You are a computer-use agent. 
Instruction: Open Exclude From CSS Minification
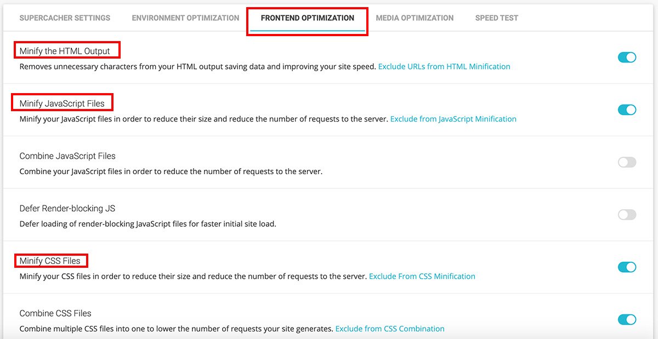(x=423, y=276)
